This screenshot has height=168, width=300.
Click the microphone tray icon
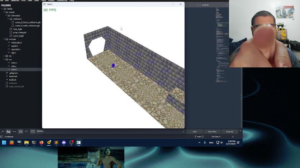coord(205,142)
